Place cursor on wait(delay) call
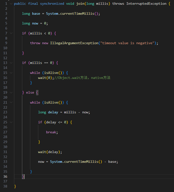The image size is (174, 192). point(49,152)
